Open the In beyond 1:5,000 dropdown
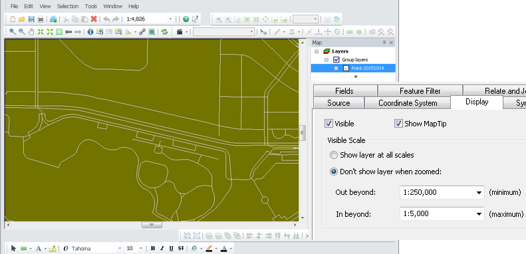Screen dimensions: 526x254 click(479, 213)
